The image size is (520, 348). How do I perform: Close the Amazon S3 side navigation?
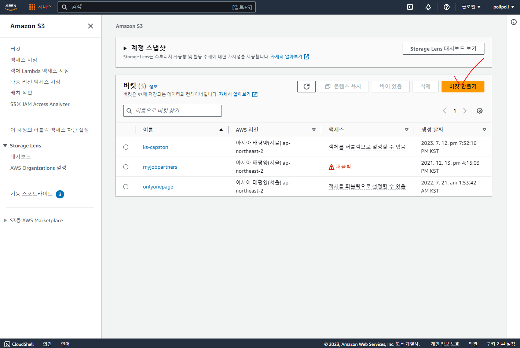pyautogui.click(x=91, y=26)
